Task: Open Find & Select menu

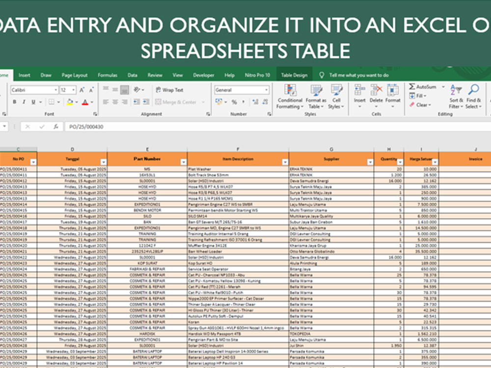Action: pos(473,97)
